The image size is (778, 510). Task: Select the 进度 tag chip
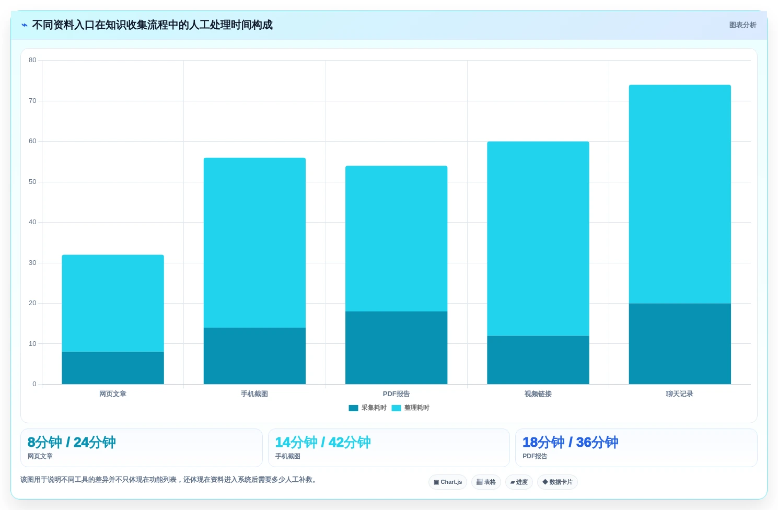pos(519,482)
